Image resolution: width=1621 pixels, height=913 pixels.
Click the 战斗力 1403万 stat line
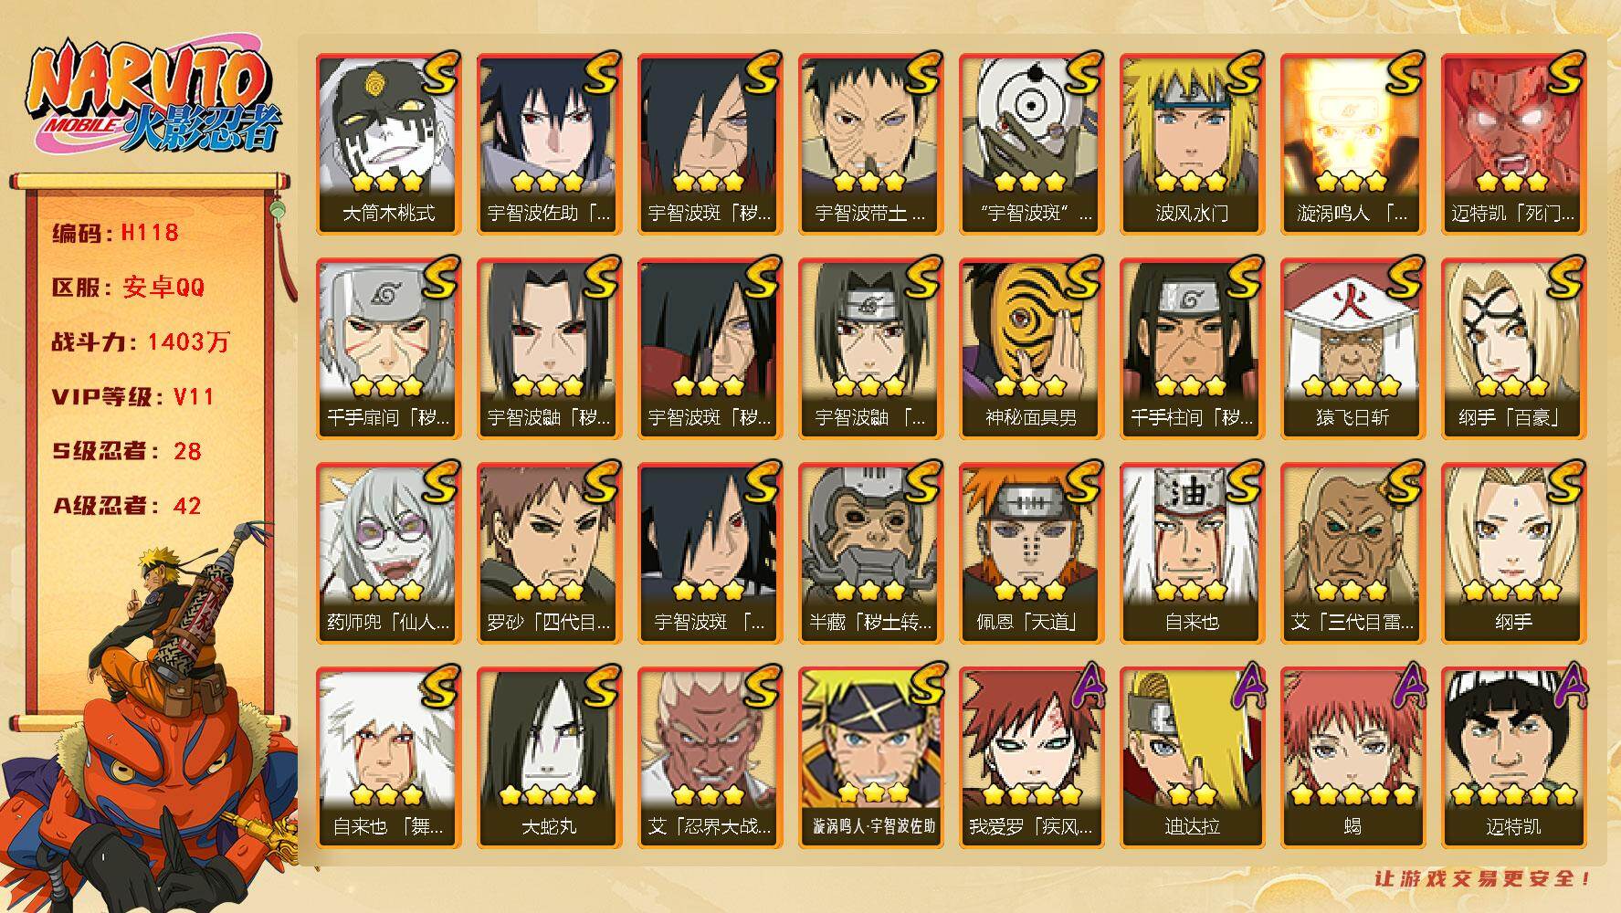141,342
